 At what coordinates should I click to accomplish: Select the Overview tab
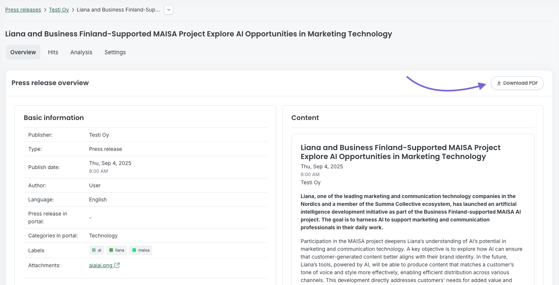click(23, 52)
